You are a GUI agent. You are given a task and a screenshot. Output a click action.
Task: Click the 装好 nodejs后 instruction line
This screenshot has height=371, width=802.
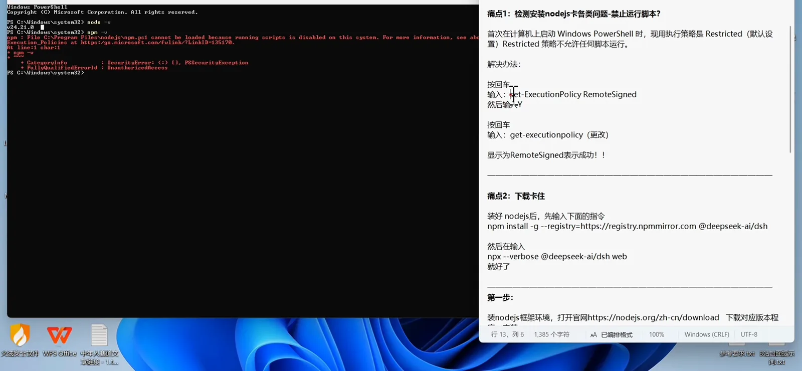(x=546, y=216)
